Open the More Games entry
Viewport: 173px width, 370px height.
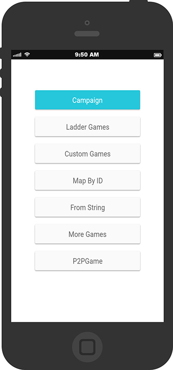tap(87, 234)
